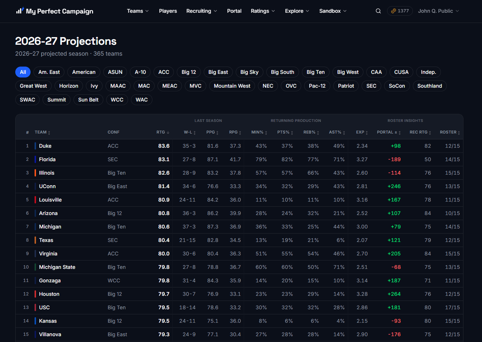The width and height of the screenshot is (482, 342).
Task: Sort by ROSTER column
Action: tap(450, 132)
